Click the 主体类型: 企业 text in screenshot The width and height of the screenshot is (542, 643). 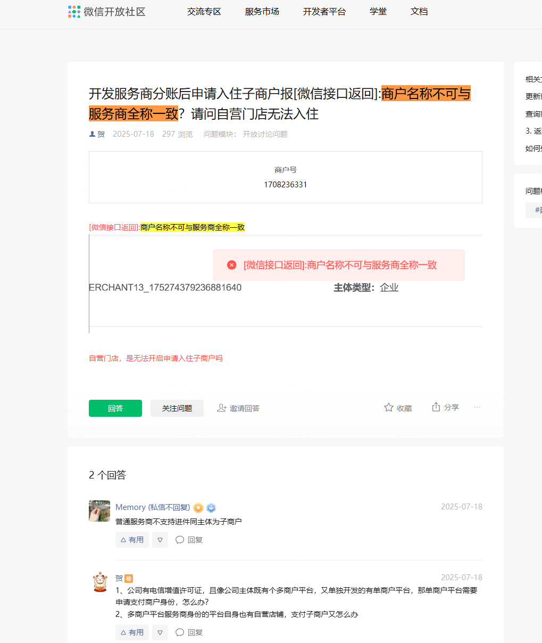click(x=366, y=287)
